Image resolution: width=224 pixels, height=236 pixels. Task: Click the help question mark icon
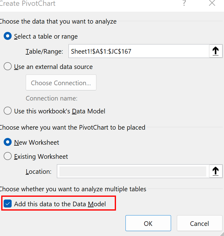point(184,4)
